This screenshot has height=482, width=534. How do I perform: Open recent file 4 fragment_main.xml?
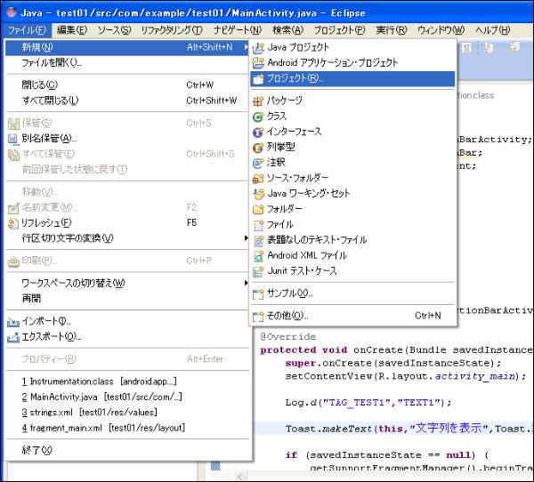click(127, 428)
